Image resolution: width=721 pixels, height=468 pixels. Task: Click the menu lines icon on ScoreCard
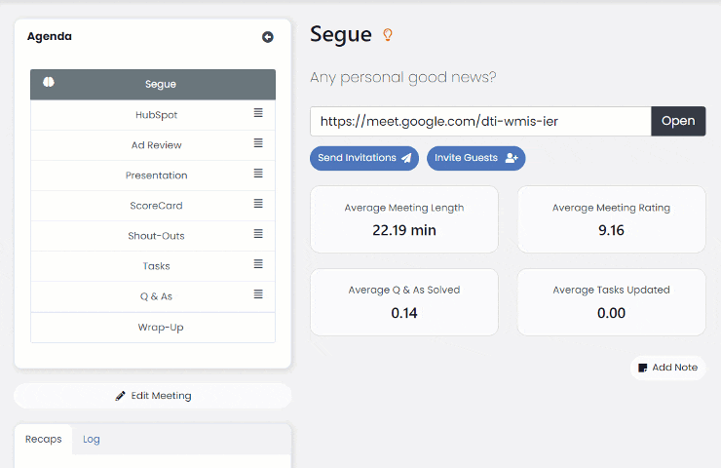[258, 205]
